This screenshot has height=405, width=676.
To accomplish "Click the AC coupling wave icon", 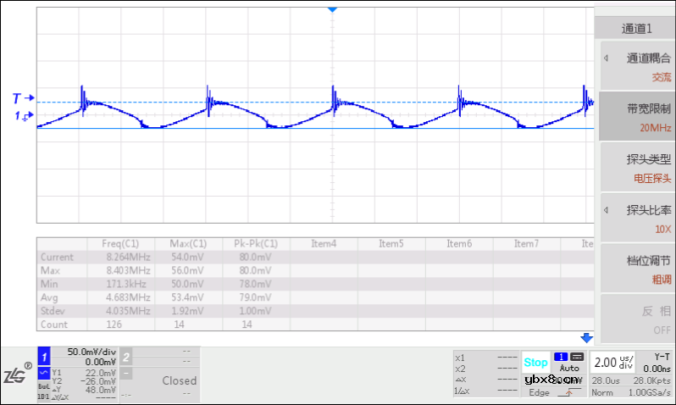I will (45, 373).
